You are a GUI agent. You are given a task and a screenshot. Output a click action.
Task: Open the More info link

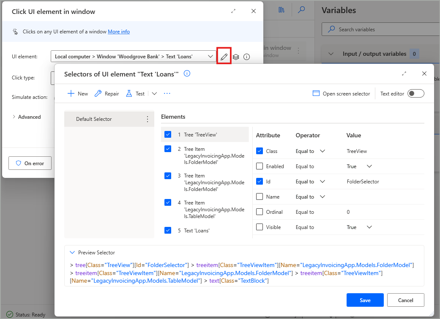click(x=119, y=31)
